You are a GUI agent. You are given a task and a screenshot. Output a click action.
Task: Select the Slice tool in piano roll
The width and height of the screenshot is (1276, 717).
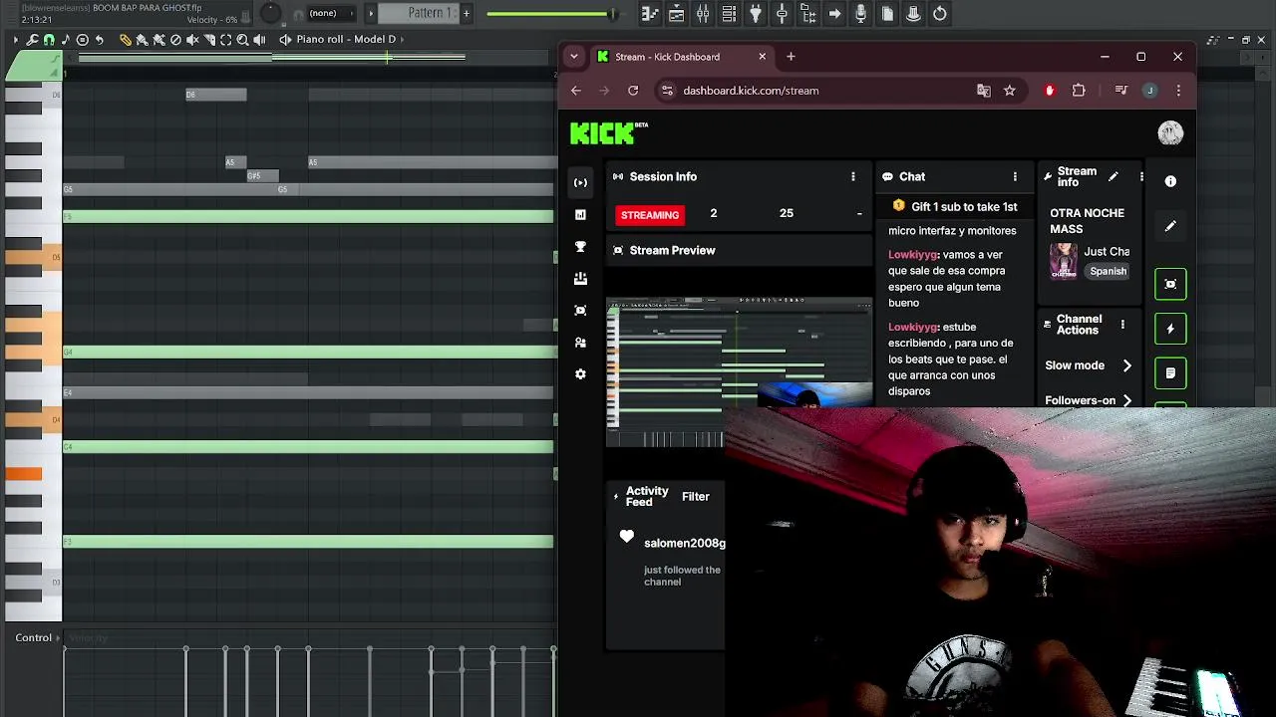click(x=209, y=40)
